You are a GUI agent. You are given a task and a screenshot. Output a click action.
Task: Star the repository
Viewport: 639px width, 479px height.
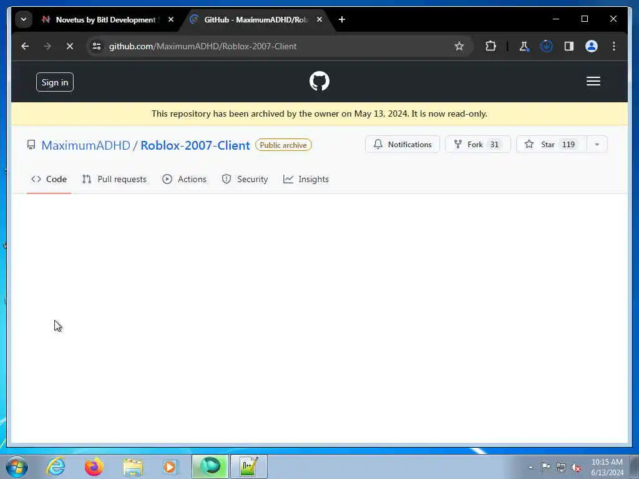coord(551,144)
